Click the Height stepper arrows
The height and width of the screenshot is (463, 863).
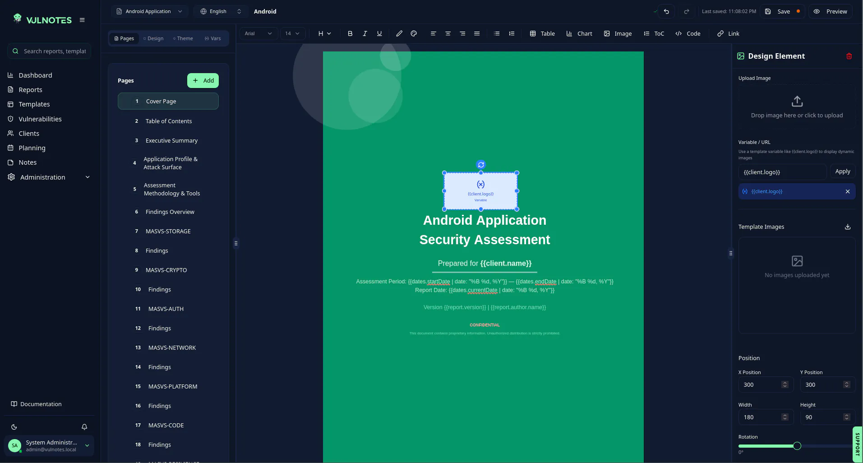(847, 417)
